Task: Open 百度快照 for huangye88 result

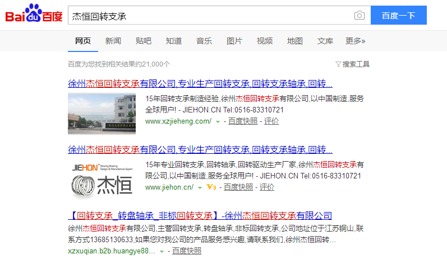Action: 187,251
